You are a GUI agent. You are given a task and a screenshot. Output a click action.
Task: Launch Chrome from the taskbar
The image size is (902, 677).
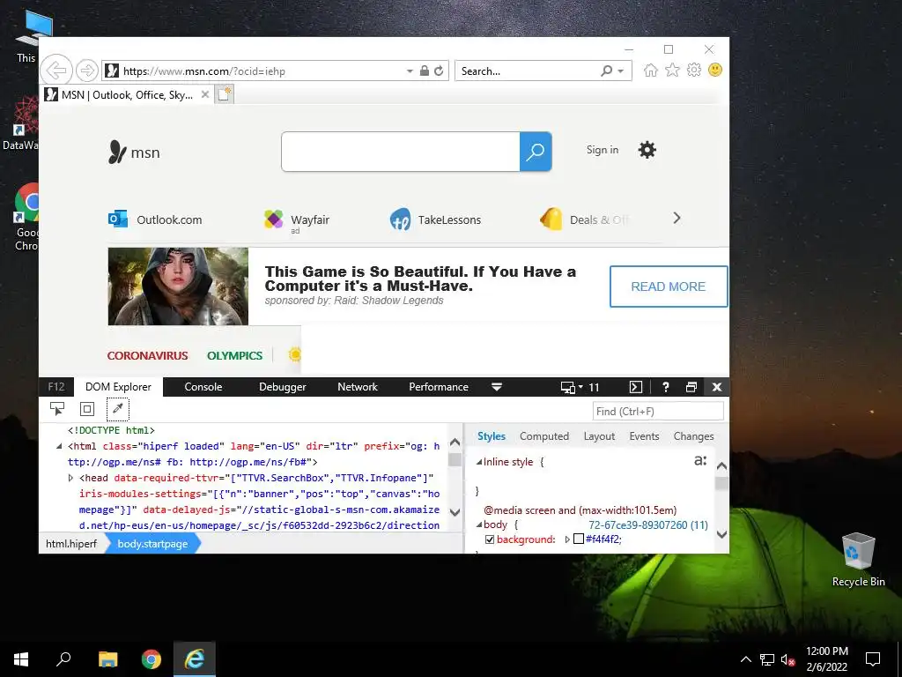pyautogui.click(x=152, y=659)
